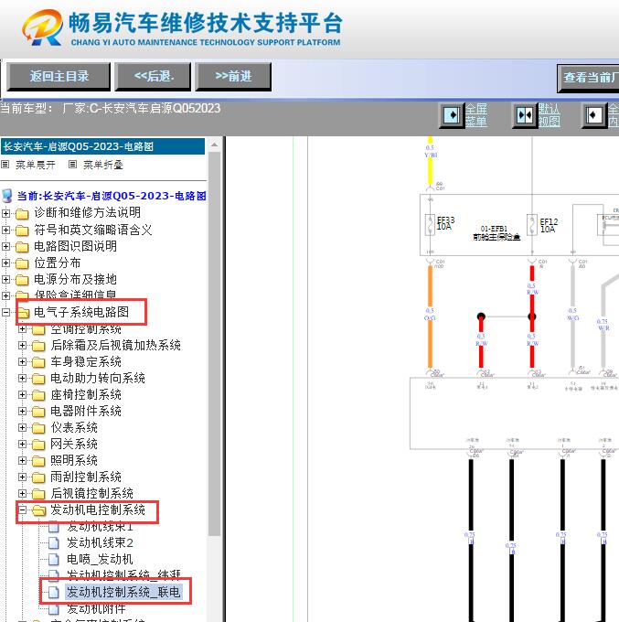Click the 电源分布及接地 folder icon

click(22, 280)
